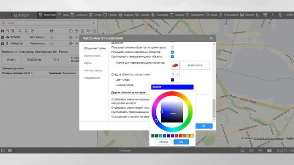Toggle the select-all units checkbox

(x=2, y=31)
